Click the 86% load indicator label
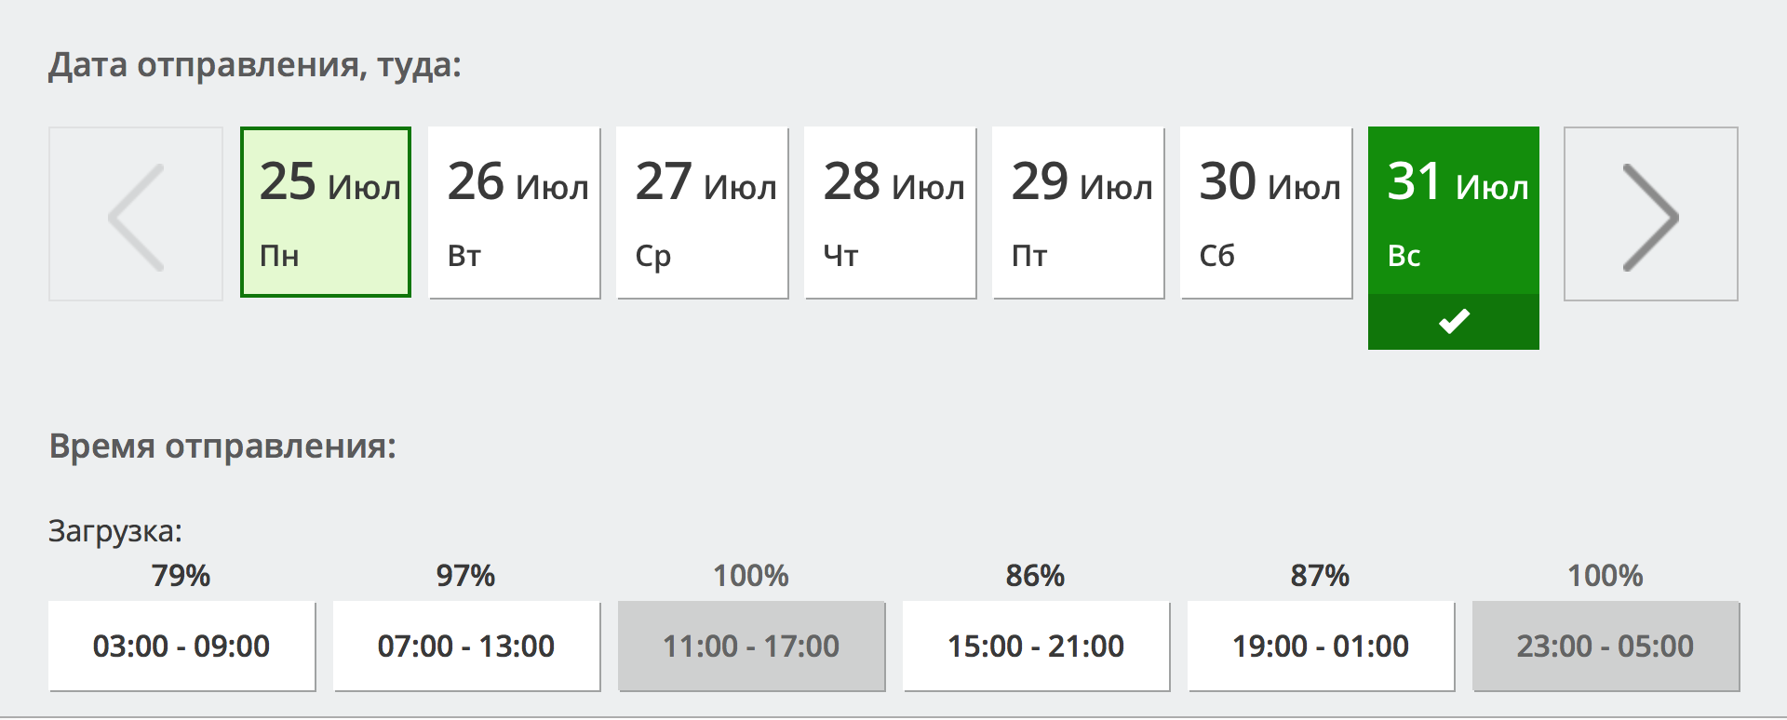The width and height of the screenshot is (1787, 720). (1035, 576)
